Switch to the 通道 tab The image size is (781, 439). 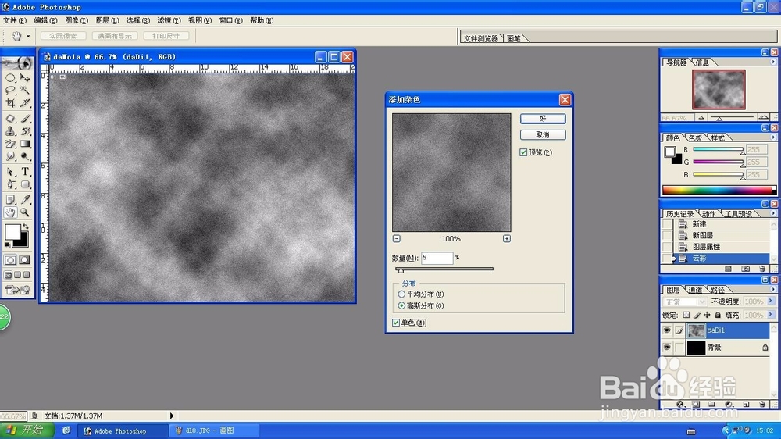coord(695,290)
